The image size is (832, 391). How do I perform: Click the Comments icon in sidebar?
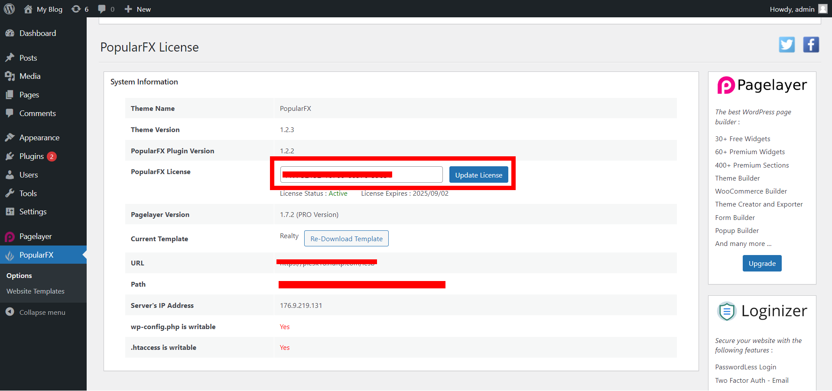(10, 113)
